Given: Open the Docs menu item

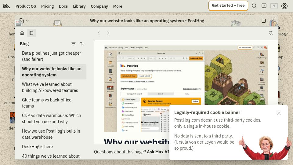Looking at the screenshot, I should pyautogui.click(x=63, y=6).
